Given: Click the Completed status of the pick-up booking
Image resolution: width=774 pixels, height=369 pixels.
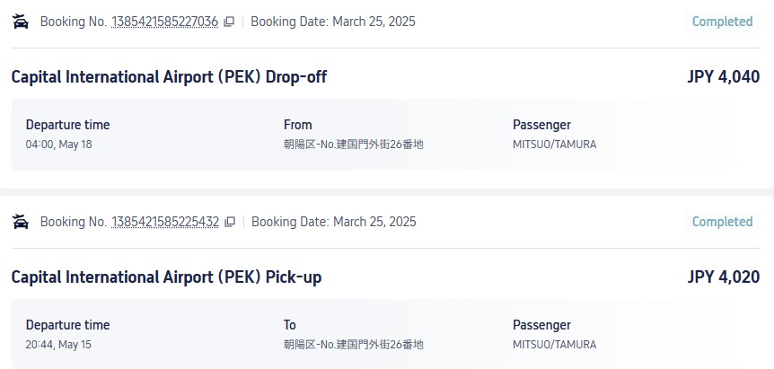Looking at the screenshot, I should pos(722,222).
